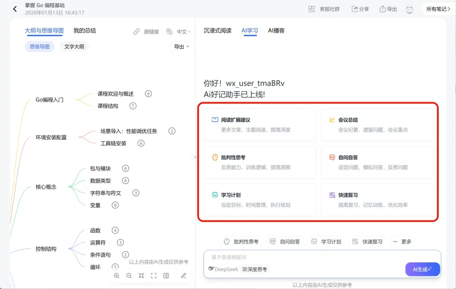Click the 学习计划 quick chip
The image size is (456, 289).
[326, 242]
